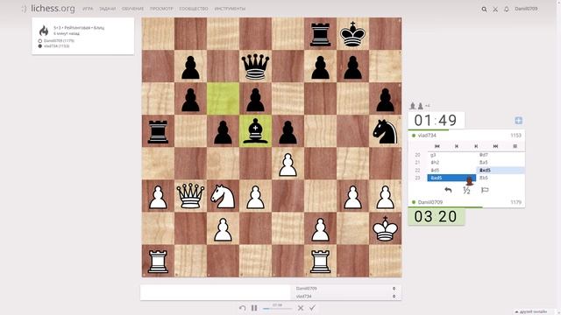
Task: Click the search magnifier icon
Action: pos(484,10)
